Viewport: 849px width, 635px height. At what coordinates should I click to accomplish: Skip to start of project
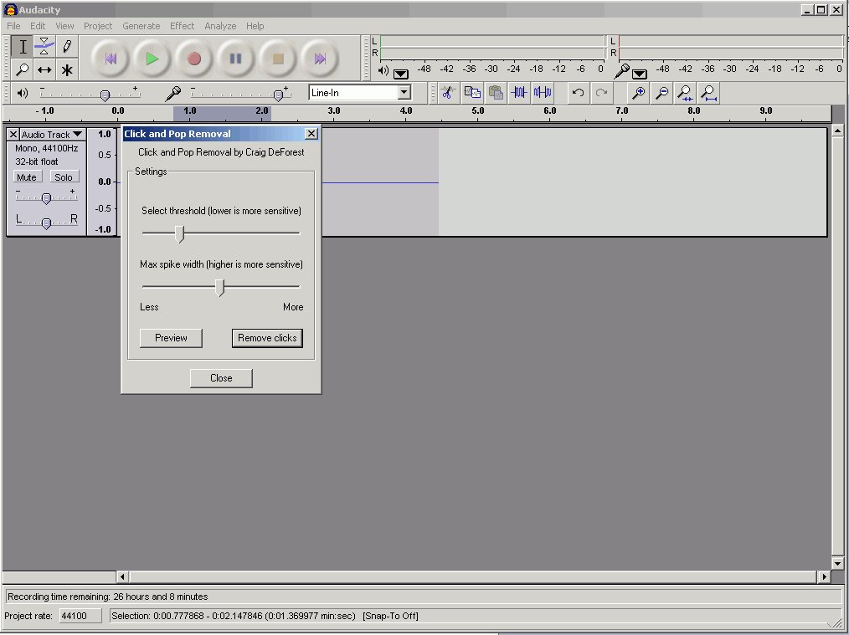tap(111, 59)
